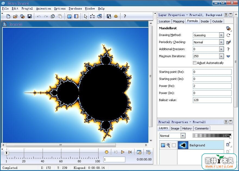Toggle the Adjust Automatically checkbox

[195, 63]
